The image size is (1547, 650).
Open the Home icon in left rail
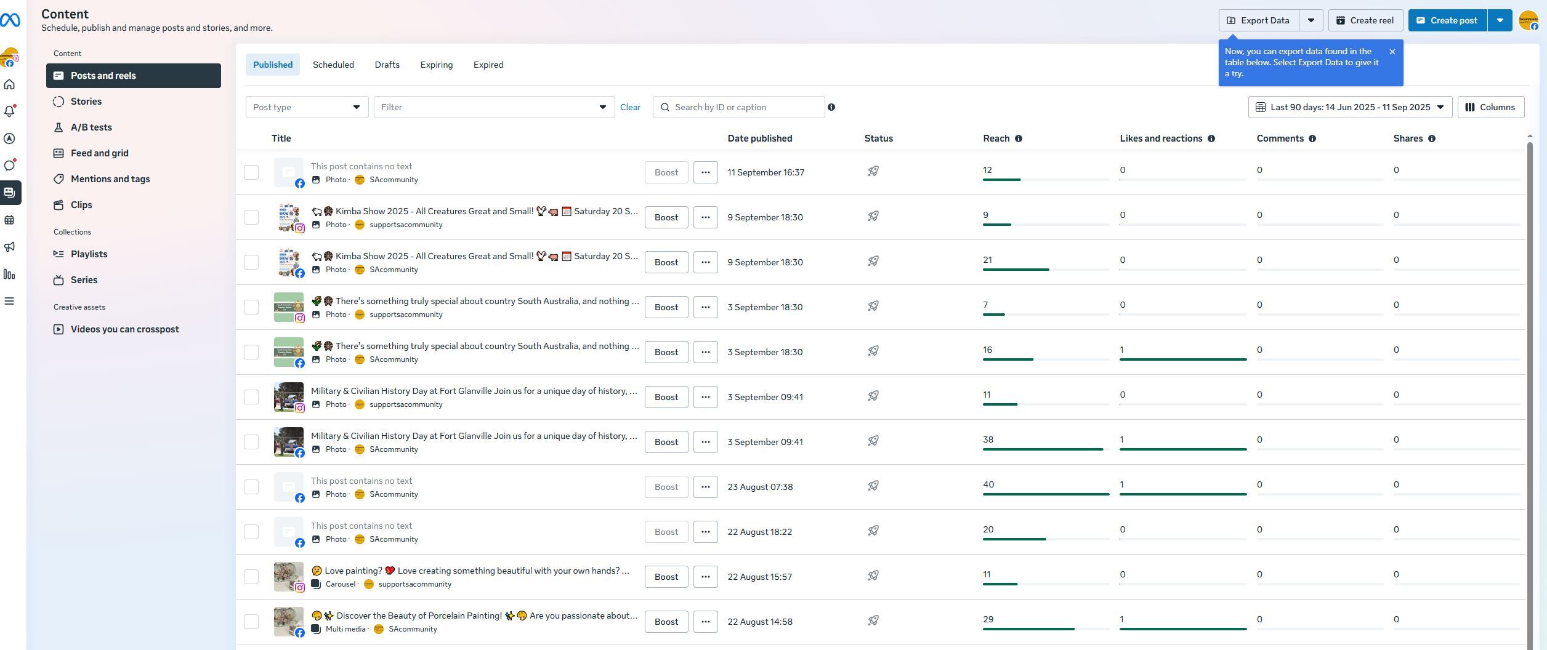pyautogui.click(x=10, y=85)
